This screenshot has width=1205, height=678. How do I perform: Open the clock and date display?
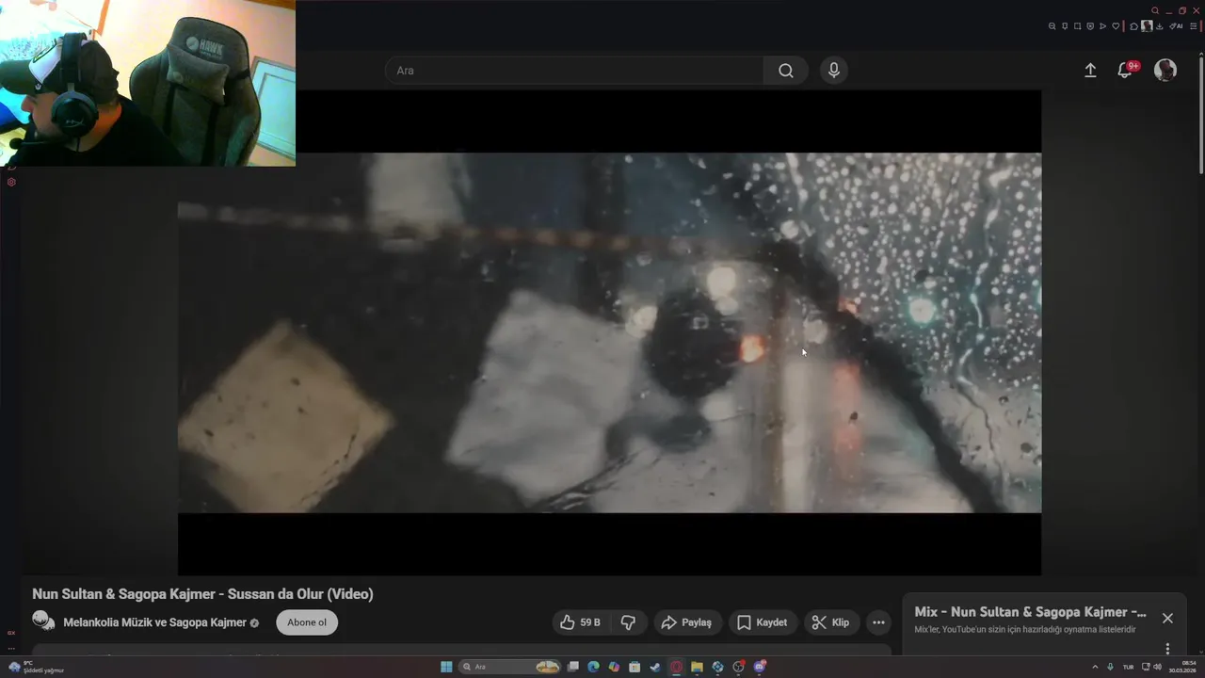[x=1182, y=667]
